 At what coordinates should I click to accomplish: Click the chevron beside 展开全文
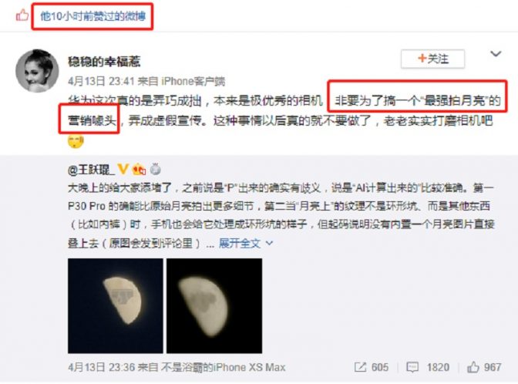269,244
